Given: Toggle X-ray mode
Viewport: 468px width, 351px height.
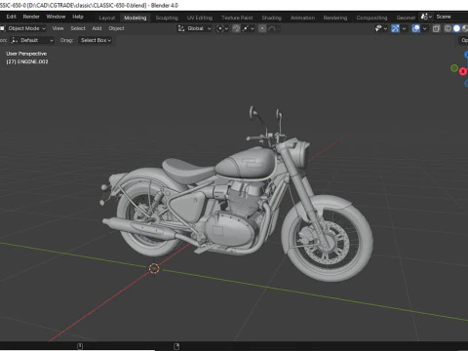Looking at the screenshot, I should coord(436,28).
